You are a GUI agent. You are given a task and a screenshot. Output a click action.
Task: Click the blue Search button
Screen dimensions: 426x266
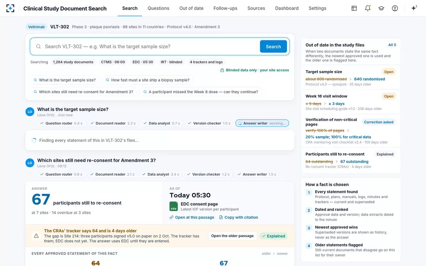273,46
